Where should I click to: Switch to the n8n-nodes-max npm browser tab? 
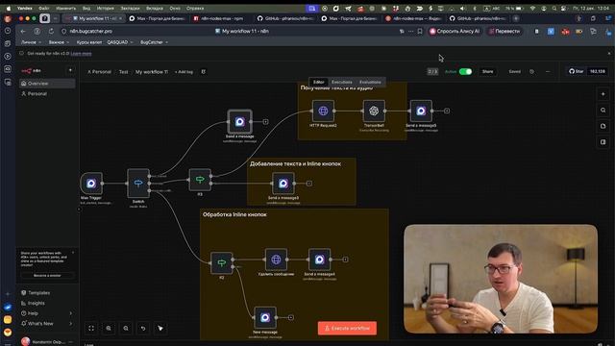point(220,18)
